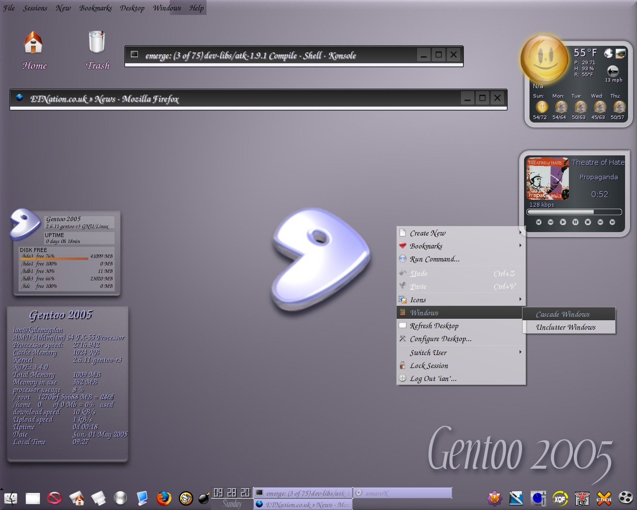Image resolution: width=637 pixels, height=510 pixels.
Task: Select Lock Session from context menu
Action: click(x=461, y=365)
